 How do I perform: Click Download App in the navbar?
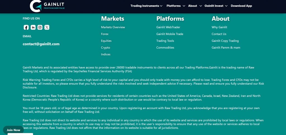241,6
